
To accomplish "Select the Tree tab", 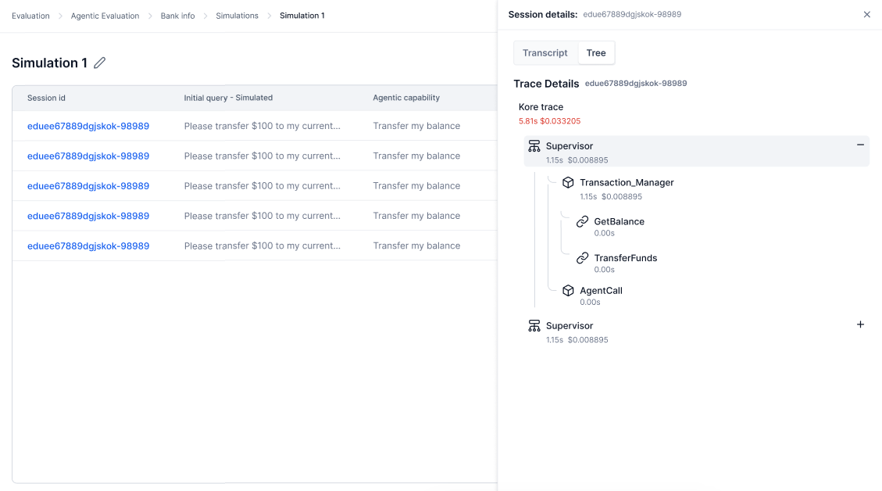I will click(x=595, y=53).
